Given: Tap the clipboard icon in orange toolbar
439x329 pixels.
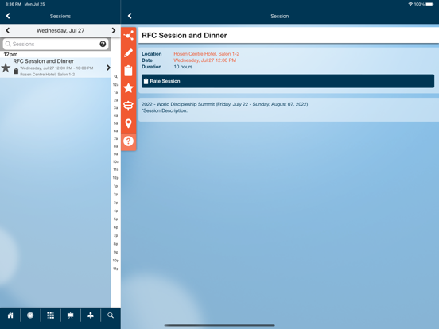Looking at the screenshot, I should [x=129, y=71].
